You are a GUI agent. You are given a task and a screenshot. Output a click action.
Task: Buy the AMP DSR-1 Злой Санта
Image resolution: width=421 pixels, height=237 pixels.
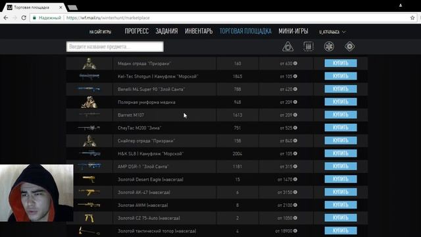[x=341, y=167]
